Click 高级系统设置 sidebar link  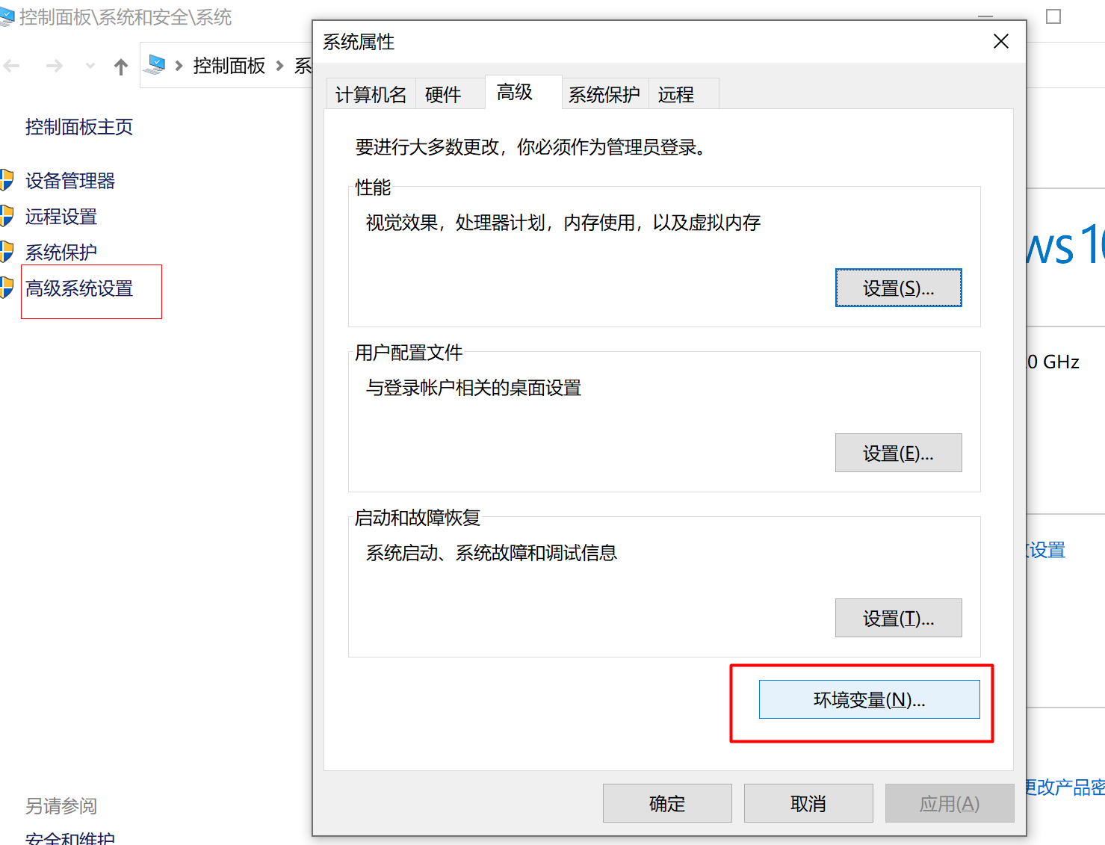79,288
